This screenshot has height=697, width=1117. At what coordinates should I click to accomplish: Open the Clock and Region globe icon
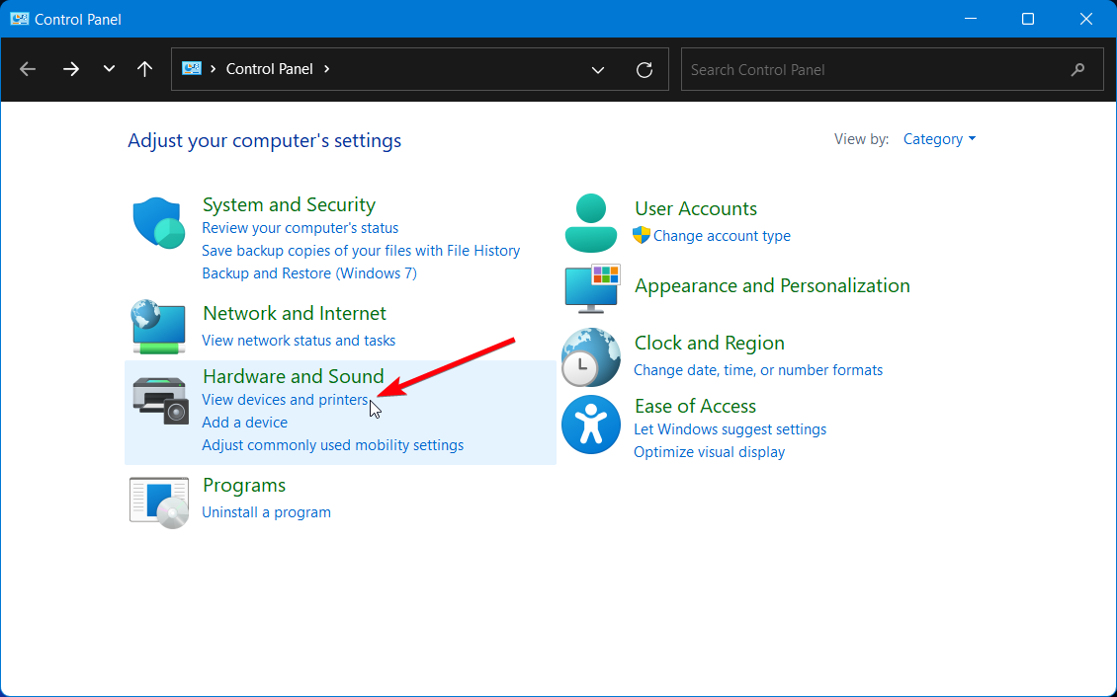pos(590,357)
